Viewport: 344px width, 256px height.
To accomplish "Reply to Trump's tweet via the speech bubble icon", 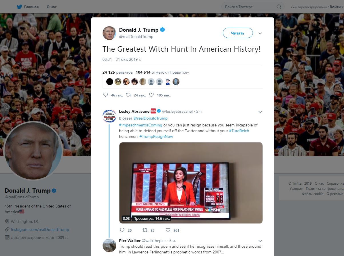I will coord(105,95).
